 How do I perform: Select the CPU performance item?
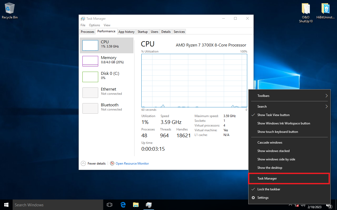pos(107,45)
